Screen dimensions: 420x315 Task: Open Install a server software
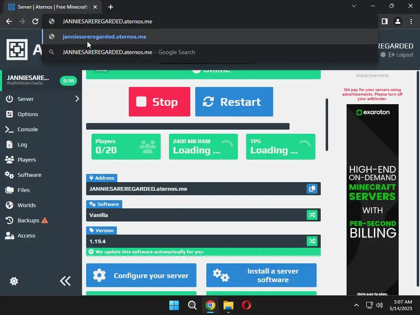pyautogui.click(x=261, y=275)
